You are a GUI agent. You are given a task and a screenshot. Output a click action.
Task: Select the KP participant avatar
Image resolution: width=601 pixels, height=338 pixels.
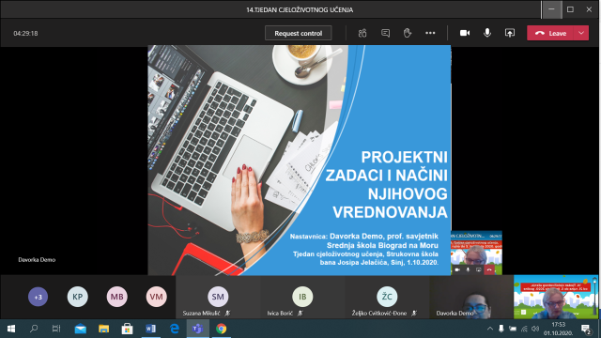pyautogui.click(x=77, y=297)
